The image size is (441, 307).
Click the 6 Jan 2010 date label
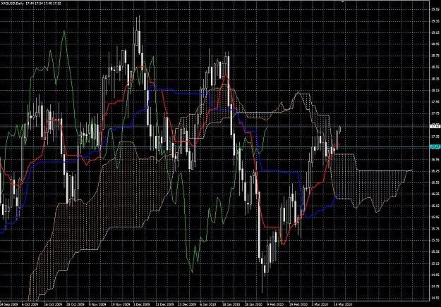[x=208, y=304]
